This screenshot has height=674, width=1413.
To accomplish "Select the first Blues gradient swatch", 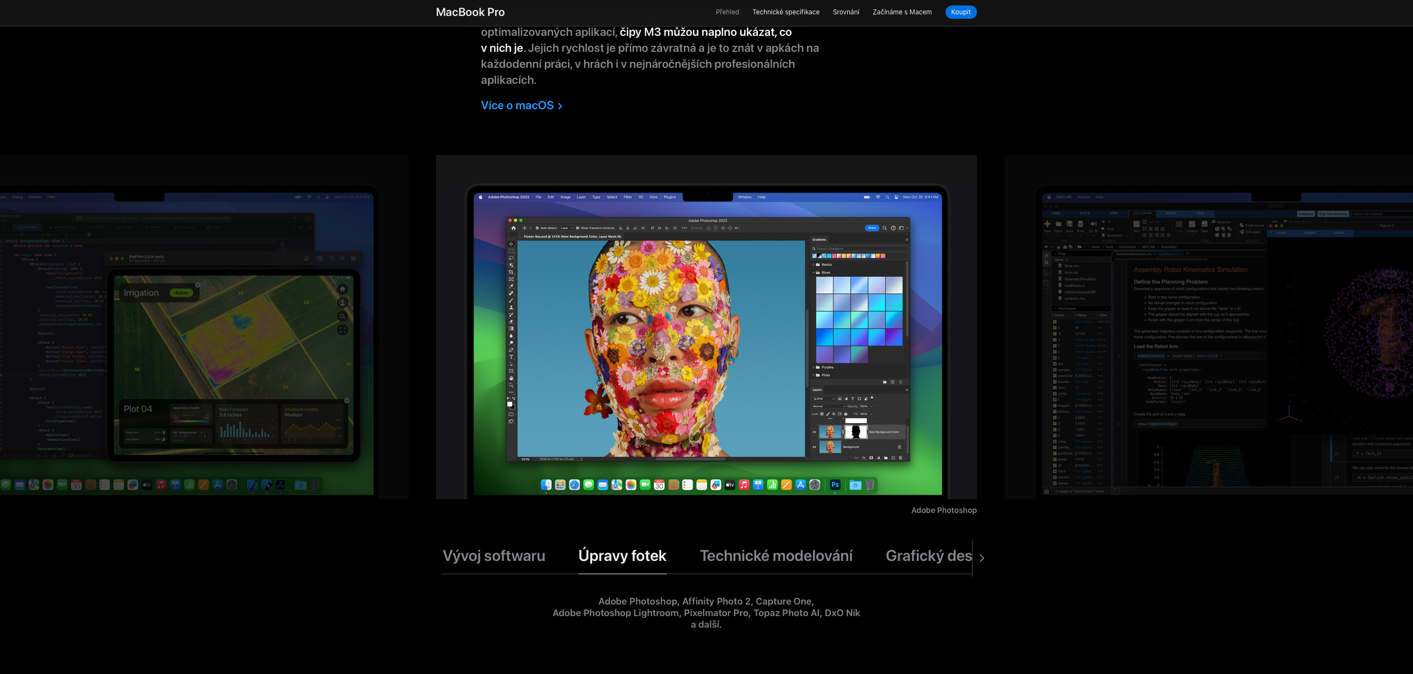I will pos(824,285).
